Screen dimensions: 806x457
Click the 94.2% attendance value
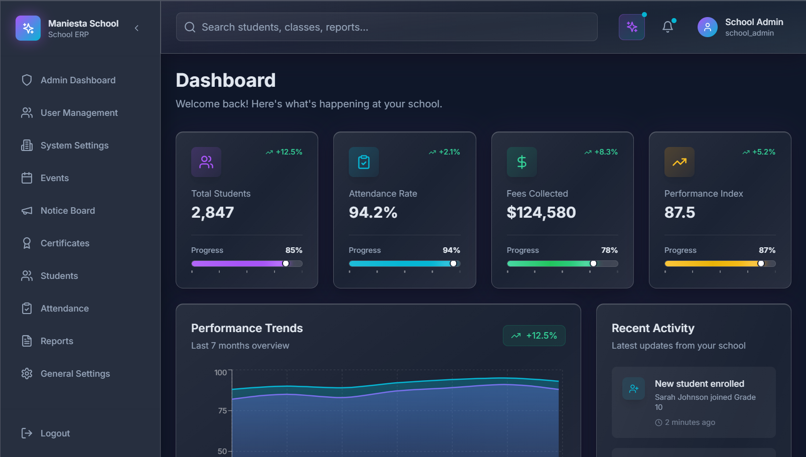(x=373, y=213)
